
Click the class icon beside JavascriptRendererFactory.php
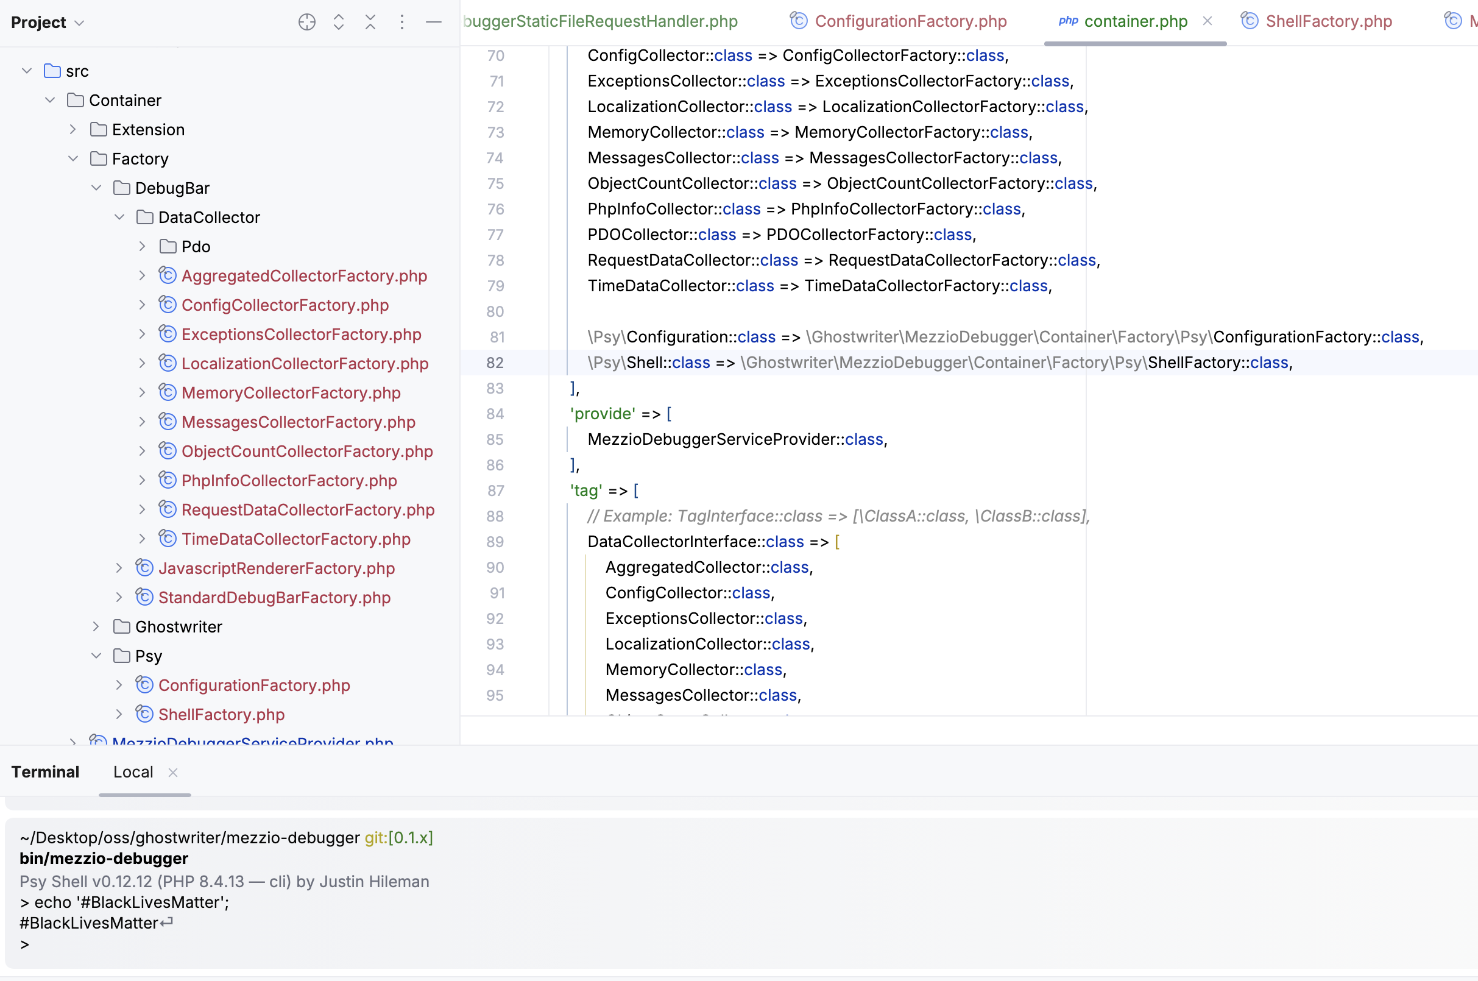tap(144, 567)
